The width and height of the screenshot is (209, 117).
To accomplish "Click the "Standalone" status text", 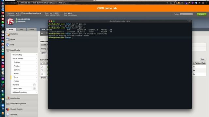I will tap(21, 21).
